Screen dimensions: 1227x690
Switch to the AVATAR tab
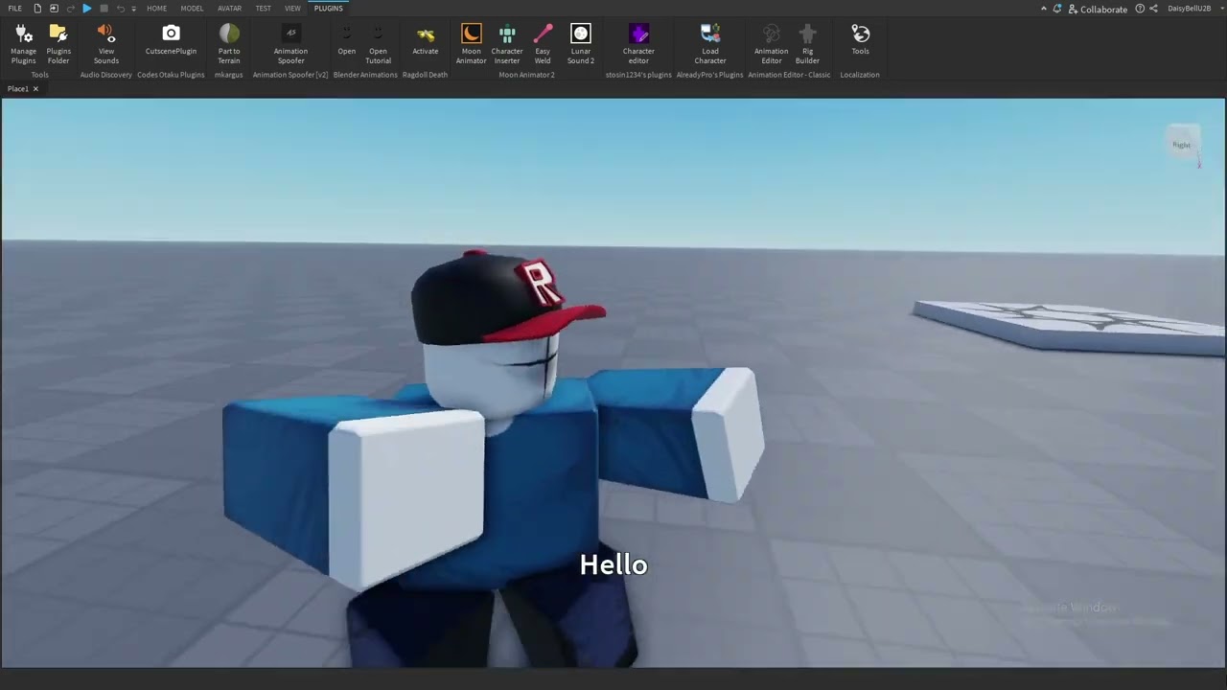tap(229, 9)
